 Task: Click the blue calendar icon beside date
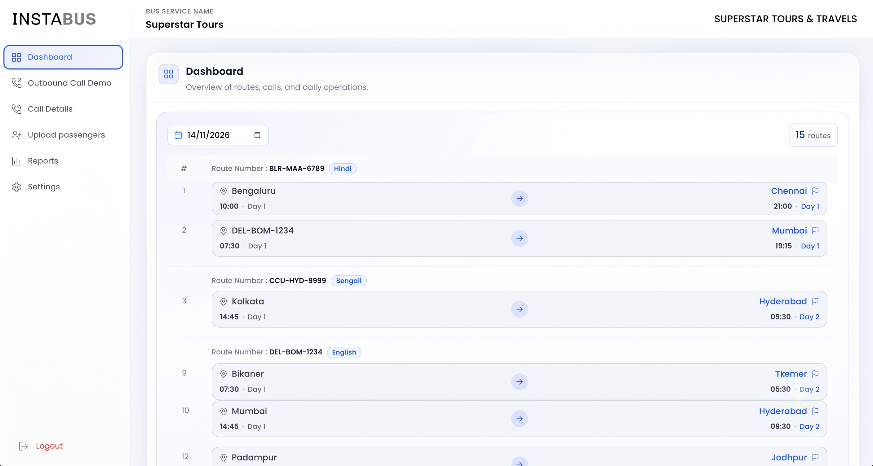pos(178,135)
